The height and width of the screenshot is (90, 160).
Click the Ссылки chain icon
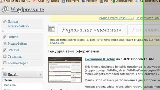coord(4,50)
